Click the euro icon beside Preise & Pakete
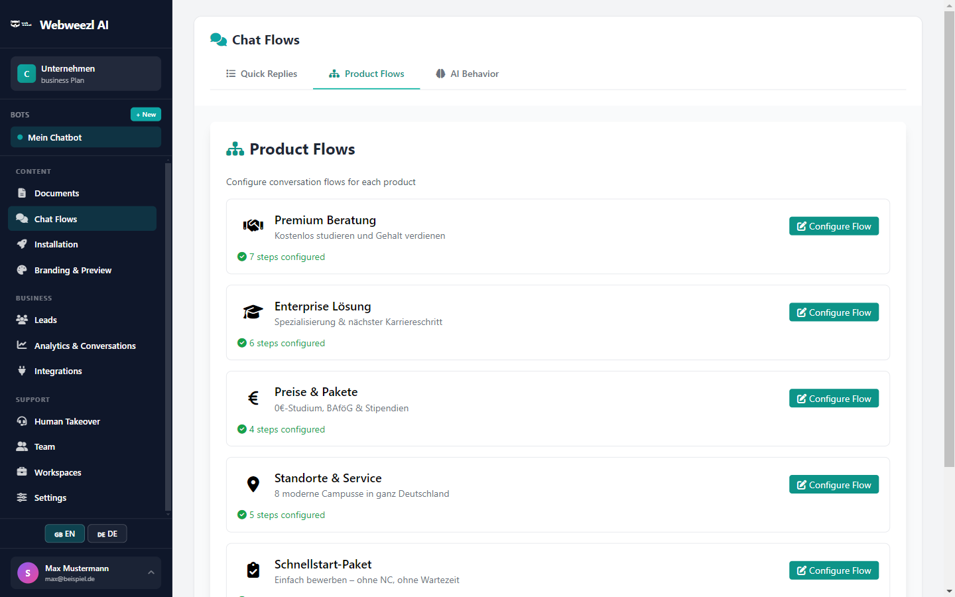 pyautogui.click(x=253, y=397)
